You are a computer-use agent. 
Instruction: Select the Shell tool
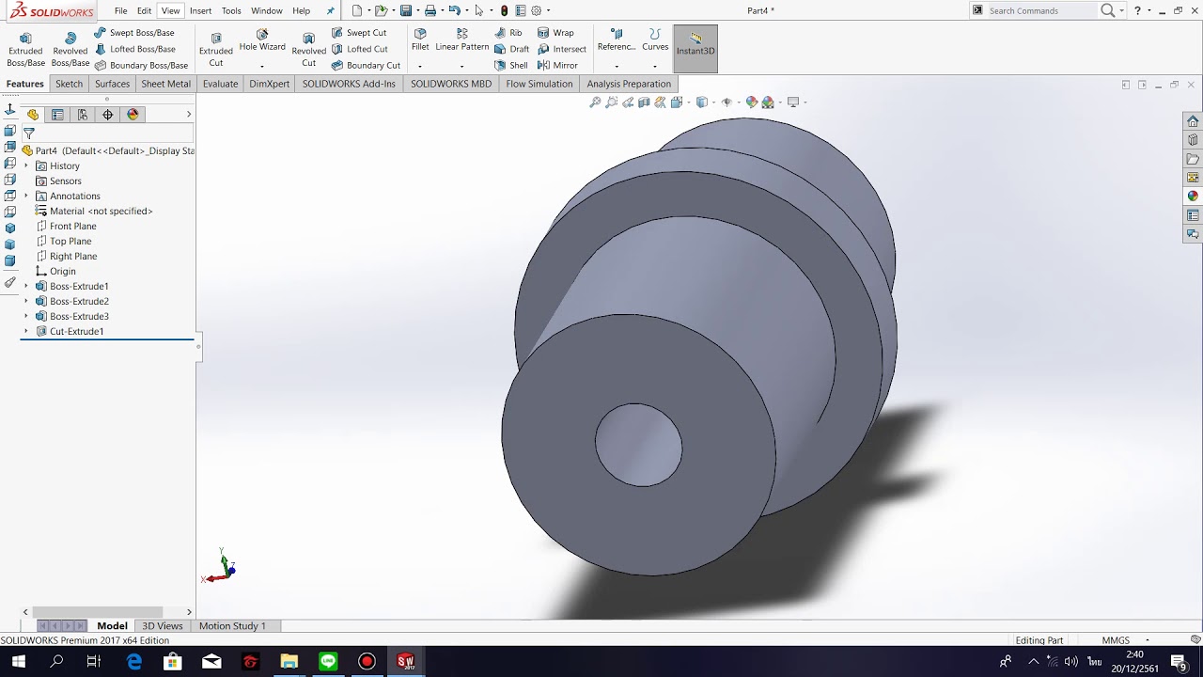click(x=510, y=66)
